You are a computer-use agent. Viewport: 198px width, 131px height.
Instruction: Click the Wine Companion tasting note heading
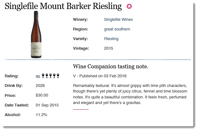pyautogui.click(x=111, y=66)
